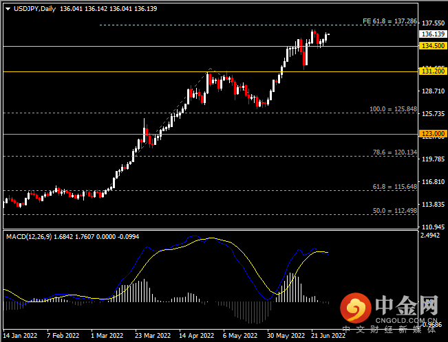Screen dimensions: 448x342
Task: Click the 100.0 = 125.848 Fibonacci label
Action: point(393,109)
